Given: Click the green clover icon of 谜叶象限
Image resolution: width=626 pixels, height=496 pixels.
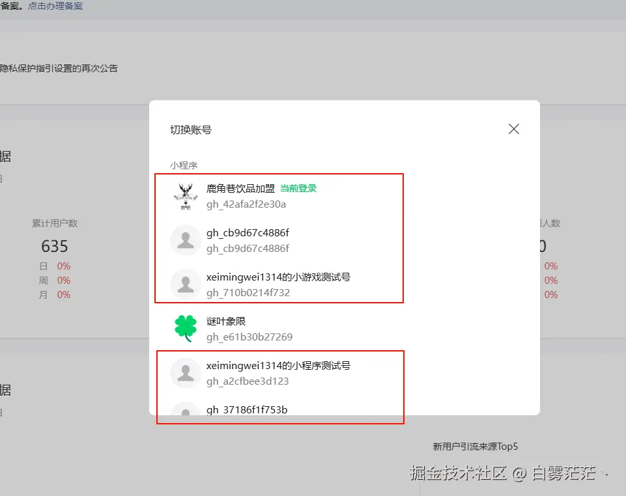Looking at the screenshot, I should (185, 328).
